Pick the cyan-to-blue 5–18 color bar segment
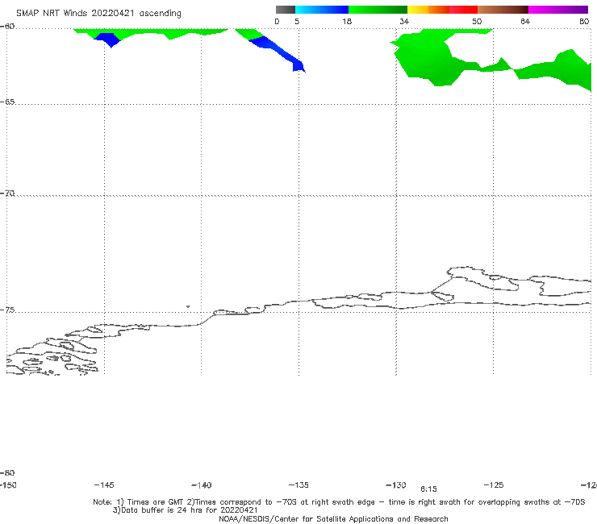The image size is (597, 524). [322, 10]
